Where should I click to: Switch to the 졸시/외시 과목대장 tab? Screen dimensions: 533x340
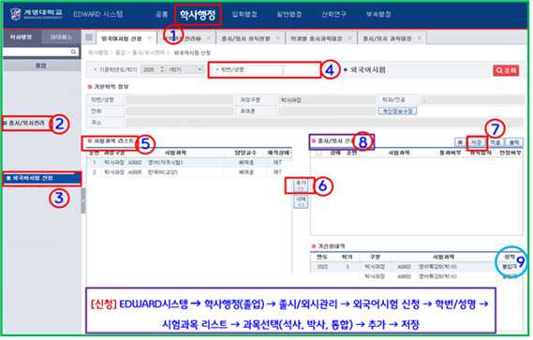click(x=387, y=38)
